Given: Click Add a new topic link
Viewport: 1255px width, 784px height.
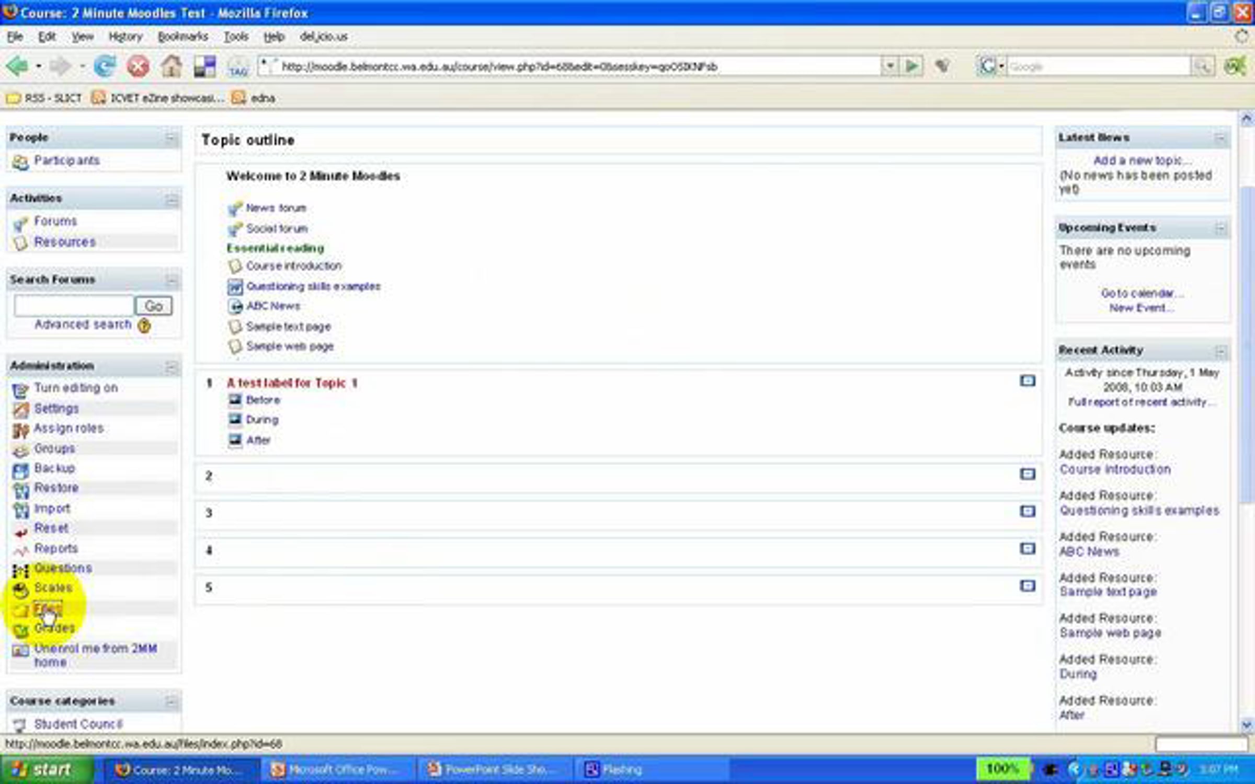Looking at the screenshot, I should (x=1142, y=160).
